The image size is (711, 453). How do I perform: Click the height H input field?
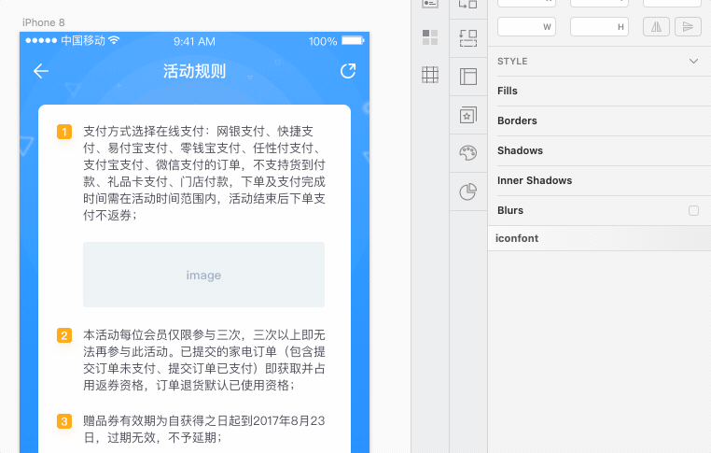(598, 27)
